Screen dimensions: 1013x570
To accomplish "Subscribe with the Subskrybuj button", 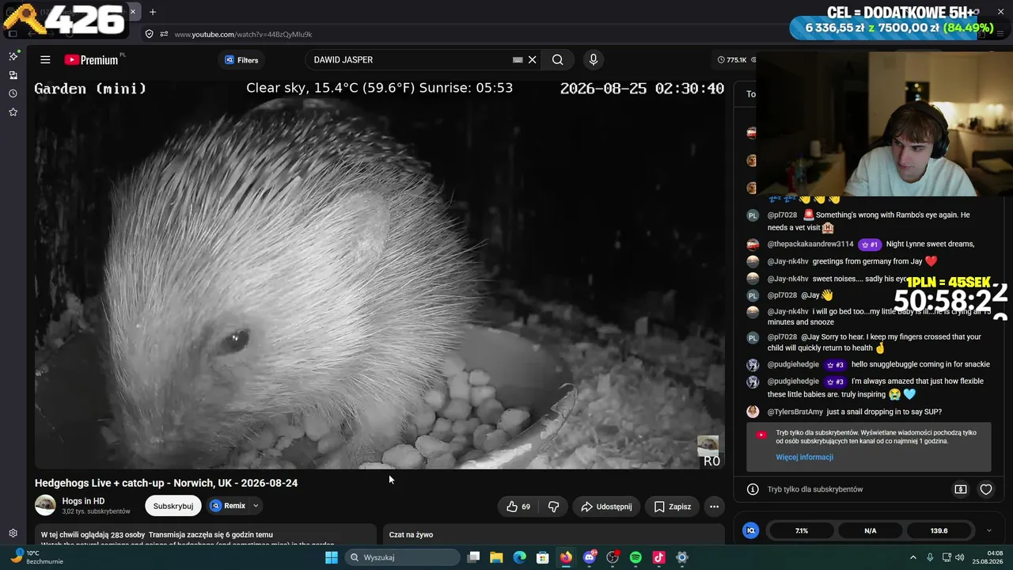I will click(173, 506).
